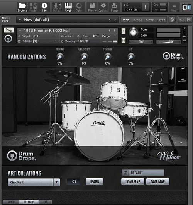This screenshot has height=205, width=193.
Task: Open the Kick Felt articulation dropdown
Action: click(x=34, y=182)
